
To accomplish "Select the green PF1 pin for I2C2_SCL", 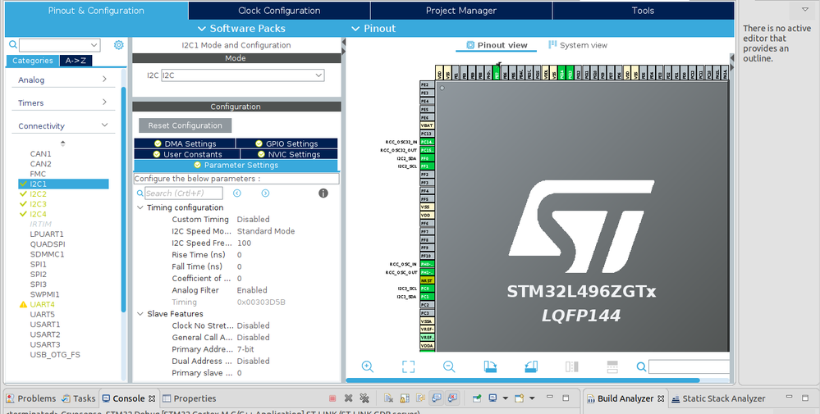I will [428, 166].
